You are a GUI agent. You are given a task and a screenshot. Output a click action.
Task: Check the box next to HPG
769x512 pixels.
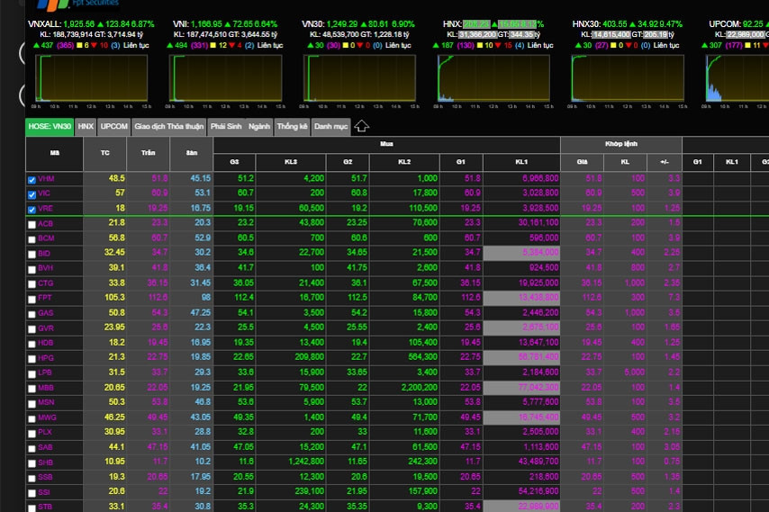32,357
